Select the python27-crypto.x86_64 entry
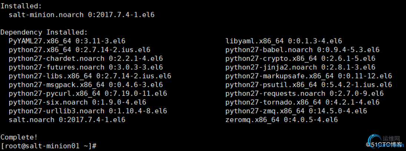 click(300, 59)
